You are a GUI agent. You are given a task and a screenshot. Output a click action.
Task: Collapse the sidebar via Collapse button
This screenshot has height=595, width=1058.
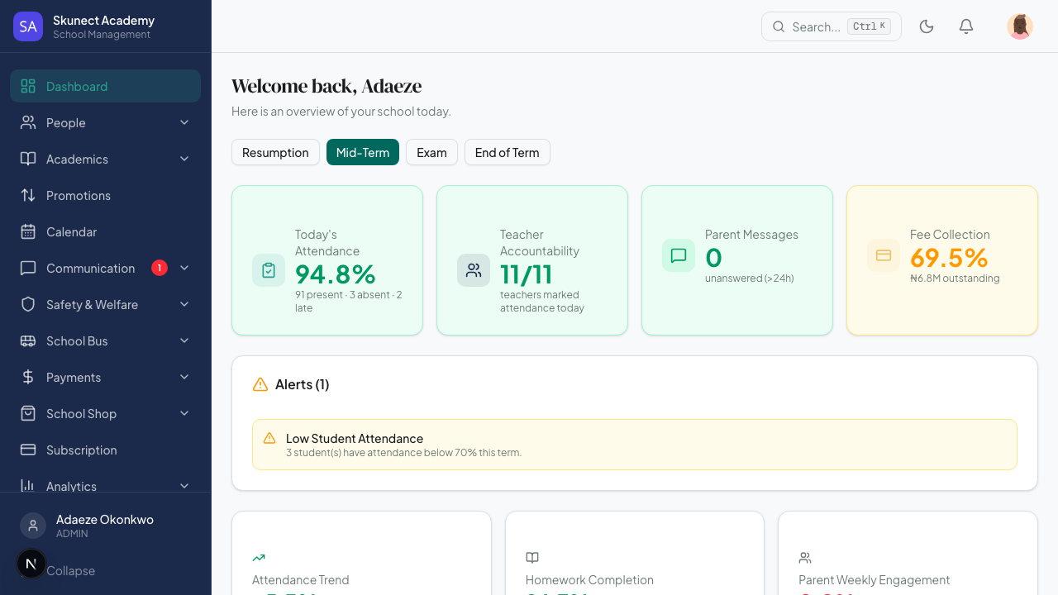pos(70,570)
